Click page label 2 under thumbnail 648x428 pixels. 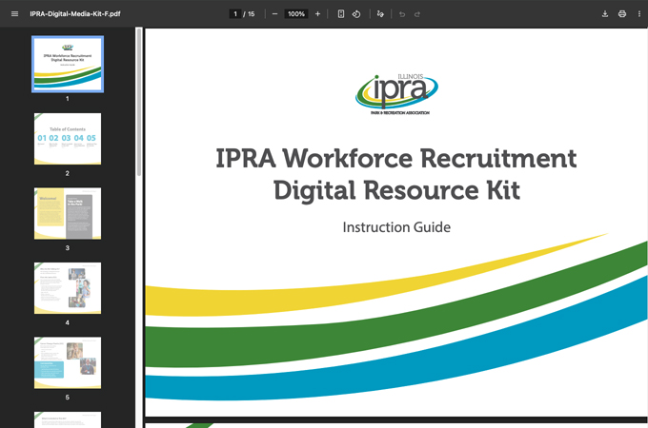68,173
